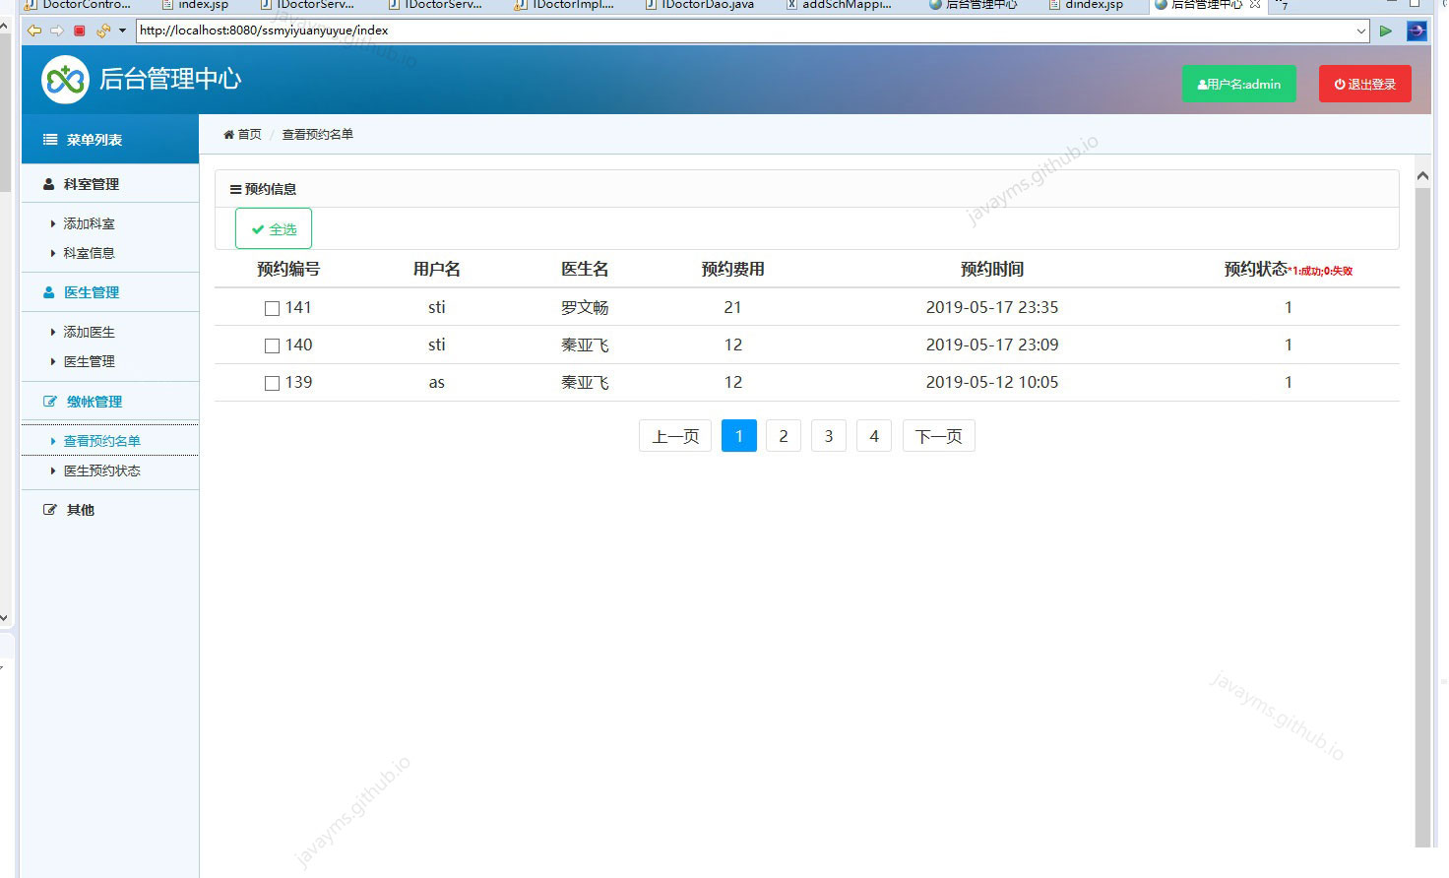The image size is (1449, 878).
Task: Go to page 1 in pagination
Action: [x=739, y=436]
